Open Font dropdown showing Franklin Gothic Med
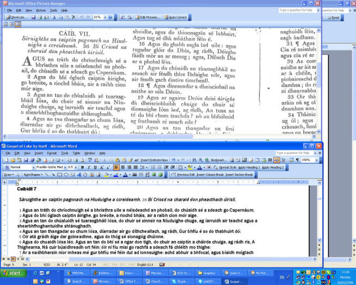 65,168
